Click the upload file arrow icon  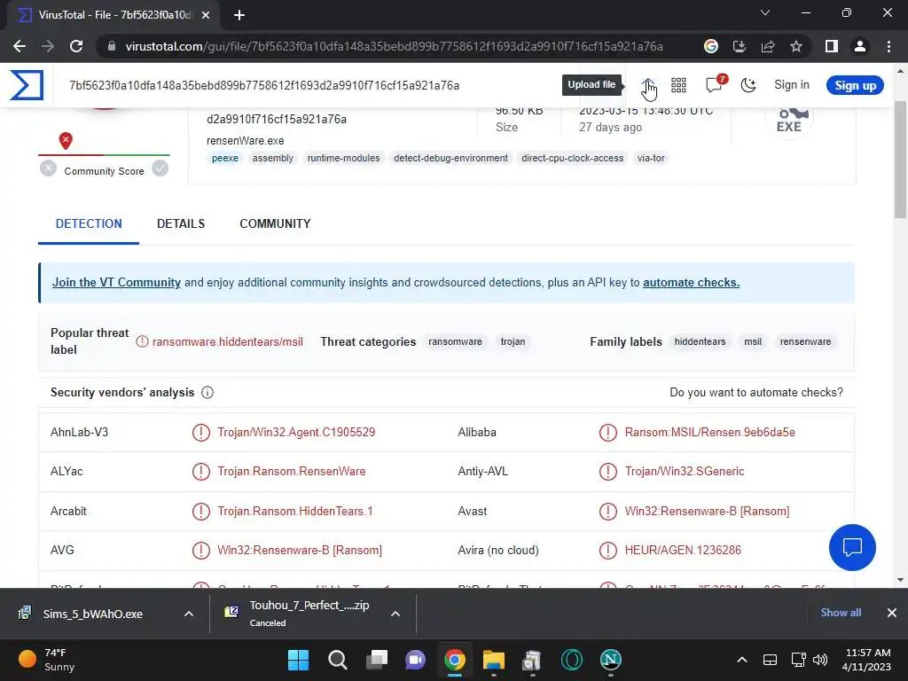[x=648, y=86]
